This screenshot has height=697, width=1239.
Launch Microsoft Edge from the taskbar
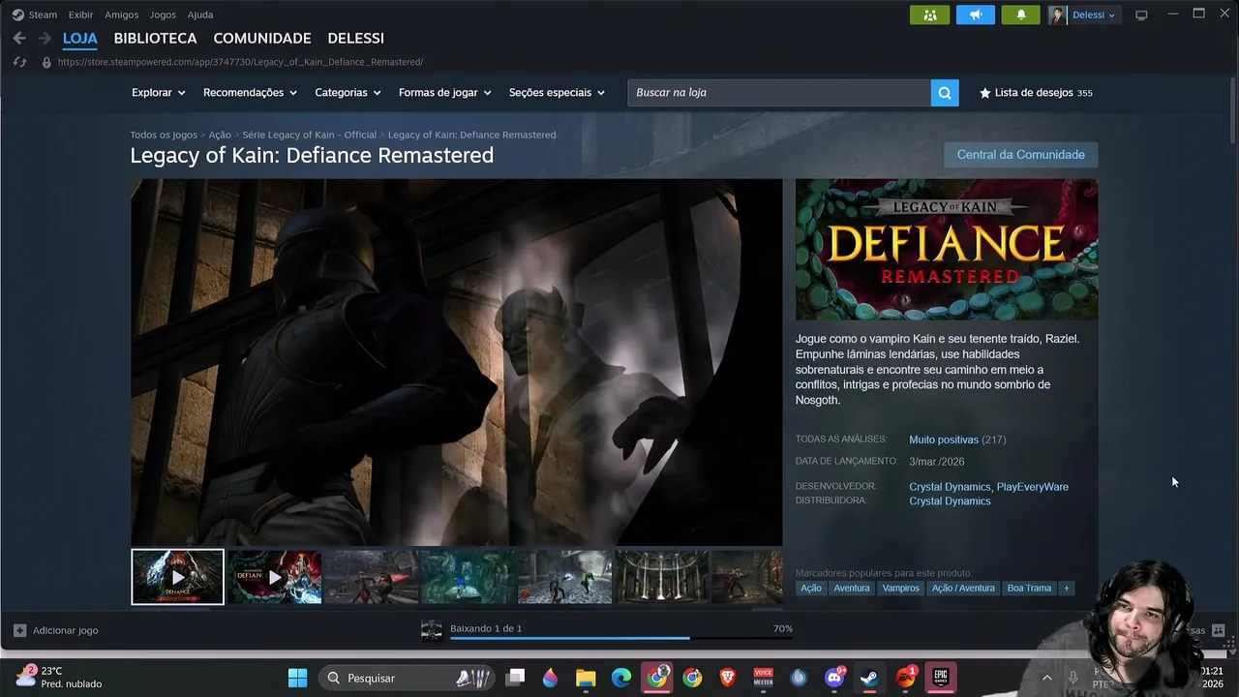click(621, 678)
